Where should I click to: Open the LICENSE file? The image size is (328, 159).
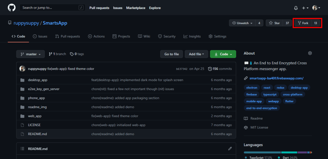coord(34,125)
